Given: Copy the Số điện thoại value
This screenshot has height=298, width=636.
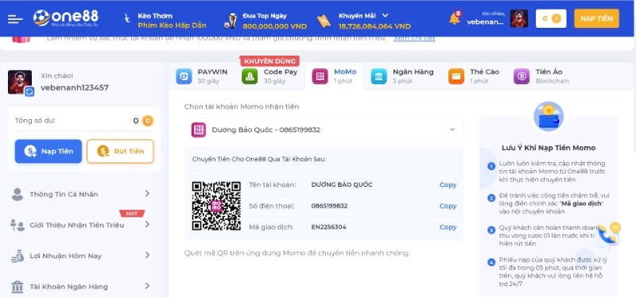Looking at the screenshot, I should coord(448,206).
